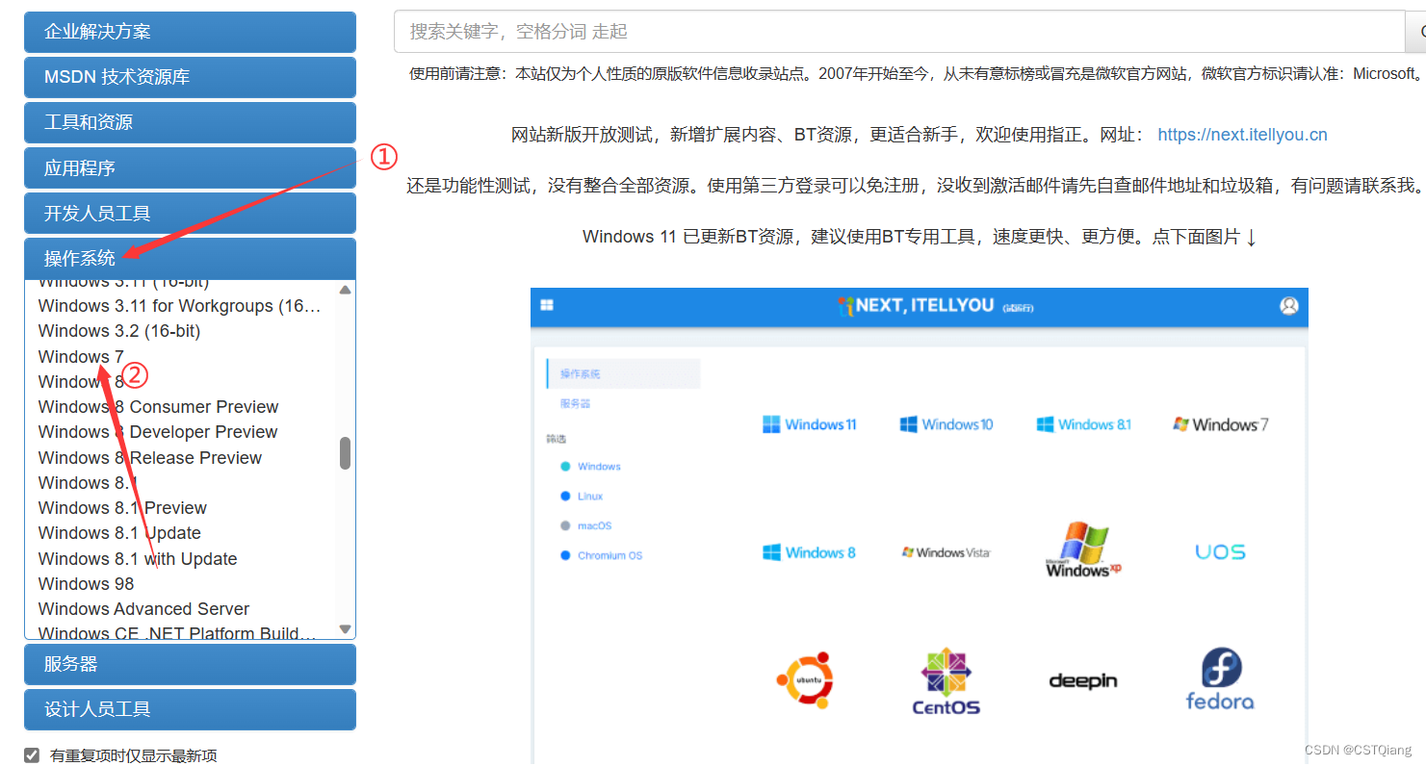Click the NEXT, ITELLYOU logo in preview header
Viewport: 1426px width, 766px height.
934,306
